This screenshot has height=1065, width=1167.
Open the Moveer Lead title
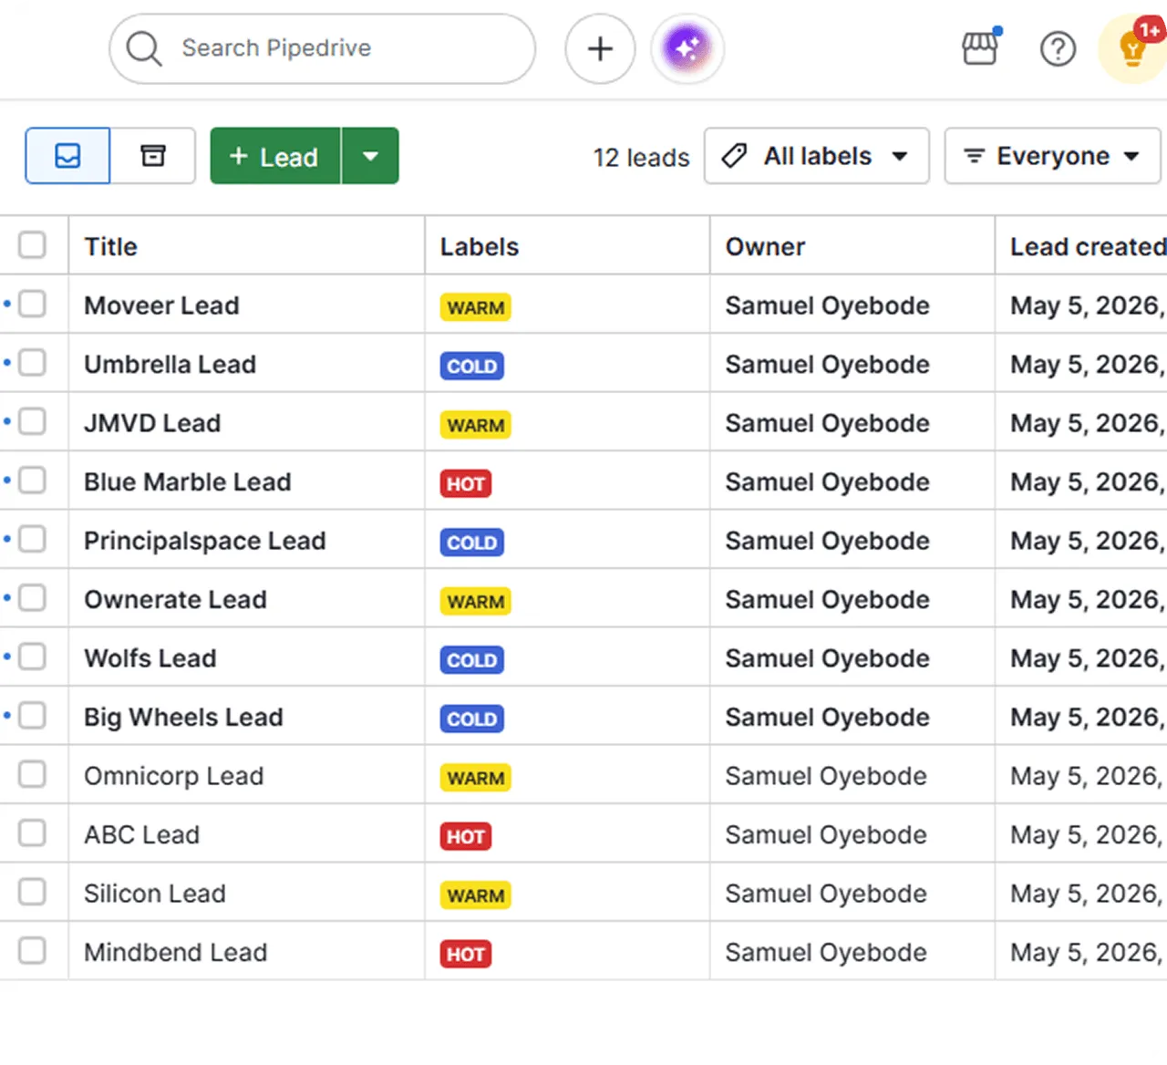pyautogui.click(x=161, y=305)
